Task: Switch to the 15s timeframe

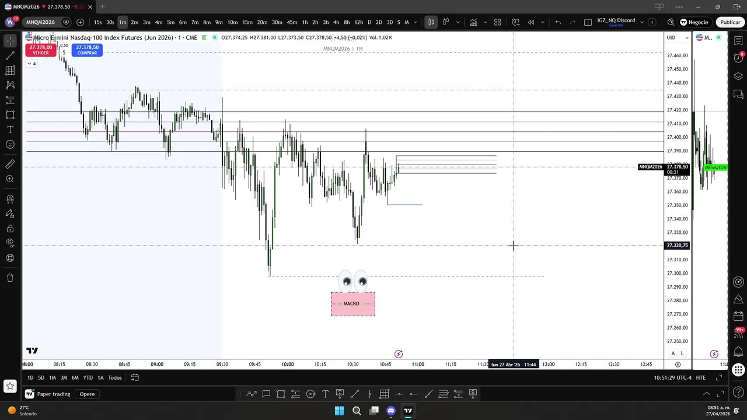Action: click(x=97, y=22)
